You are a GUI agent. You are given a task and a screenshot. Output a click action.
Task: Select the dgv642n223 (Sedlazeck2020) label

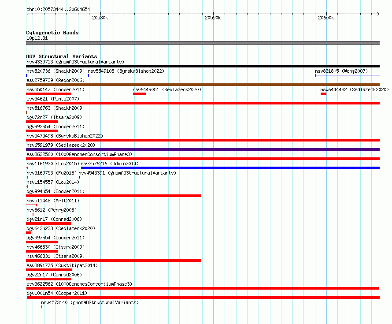(x=61, y=228)
